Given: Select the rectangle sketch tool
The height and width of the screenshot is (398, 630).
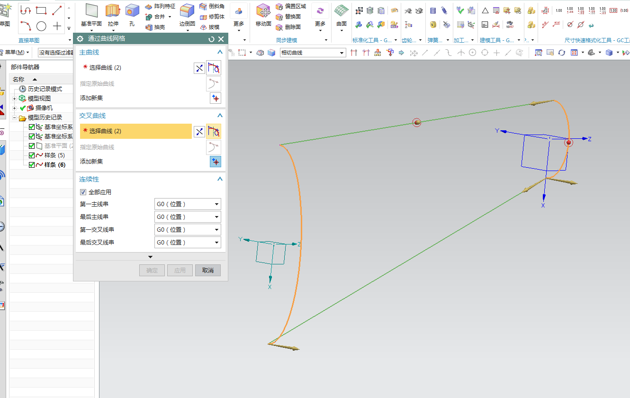Looking at the screenshot, I should click(41, 10).
